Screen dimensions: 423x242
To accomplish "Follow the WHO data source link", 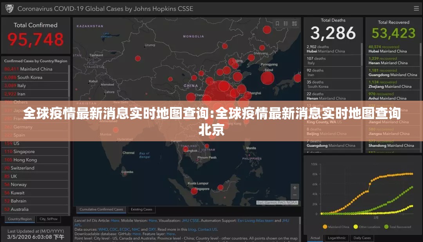I will 103,230.
